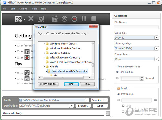Click the File Name input field
This screenshot has height=120, width=162.
click(136, 27)
